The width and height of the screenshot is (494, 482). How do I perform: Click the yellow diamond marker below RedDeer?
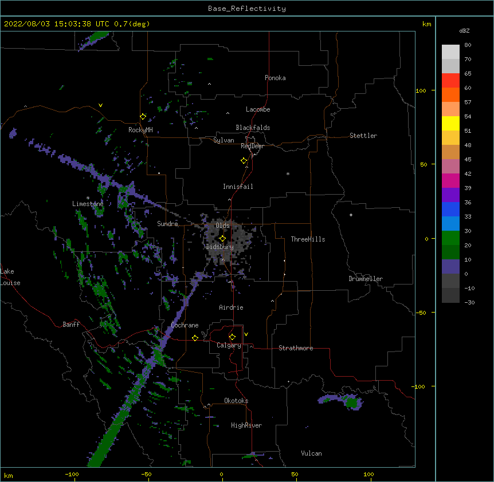244,161
